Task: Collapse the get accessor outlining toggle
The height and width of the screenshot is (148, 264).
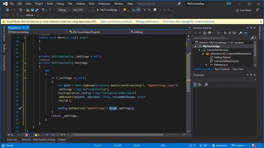Action: coord(25,70)
